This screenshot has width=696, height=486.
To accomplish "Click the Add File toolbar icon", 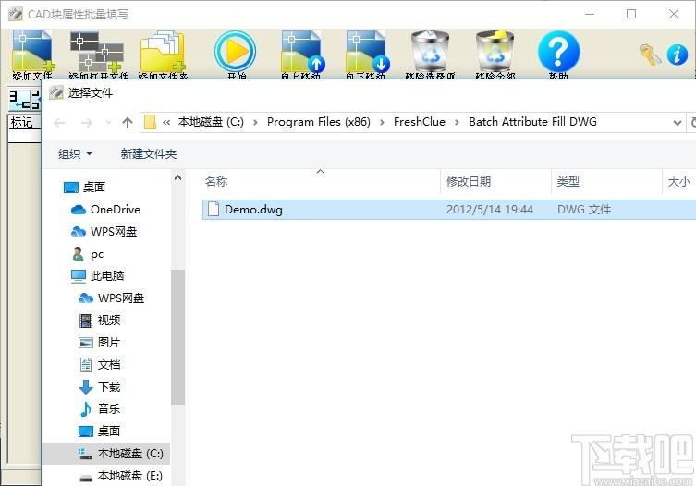I will click(32, 54).
